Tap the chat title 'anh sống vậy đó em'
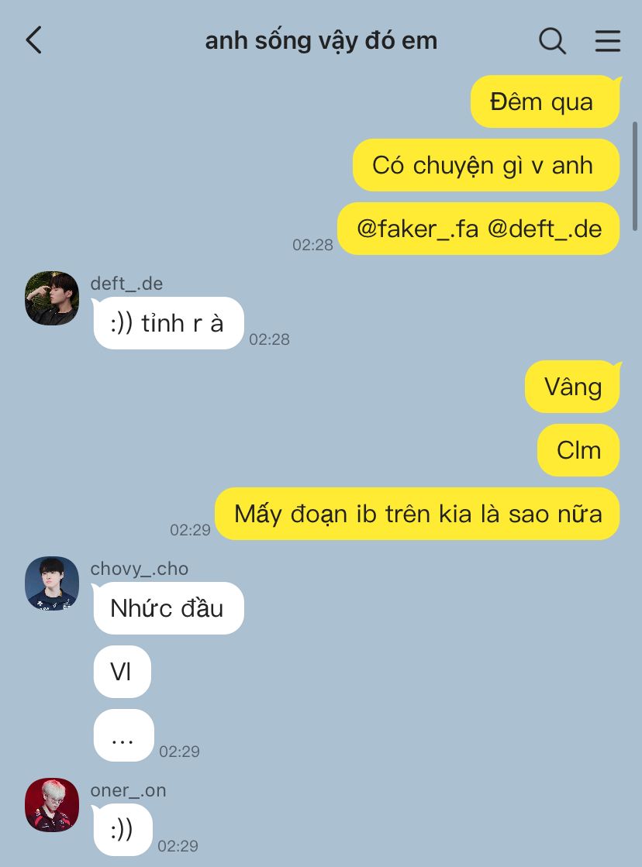The image size is (642, 867). tap(321, 41)
